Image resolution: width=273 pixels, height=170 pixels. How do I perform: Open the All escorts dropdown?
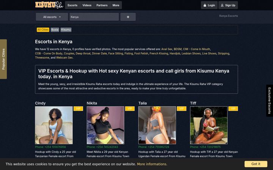52,17
